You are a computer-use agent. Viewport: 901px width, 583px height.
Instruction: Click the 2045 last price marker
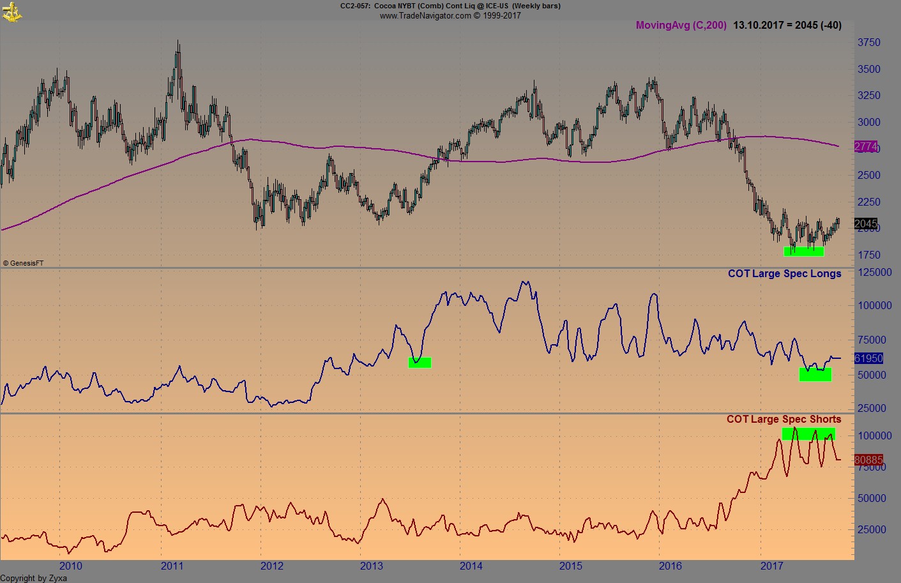tap(866, 224)
